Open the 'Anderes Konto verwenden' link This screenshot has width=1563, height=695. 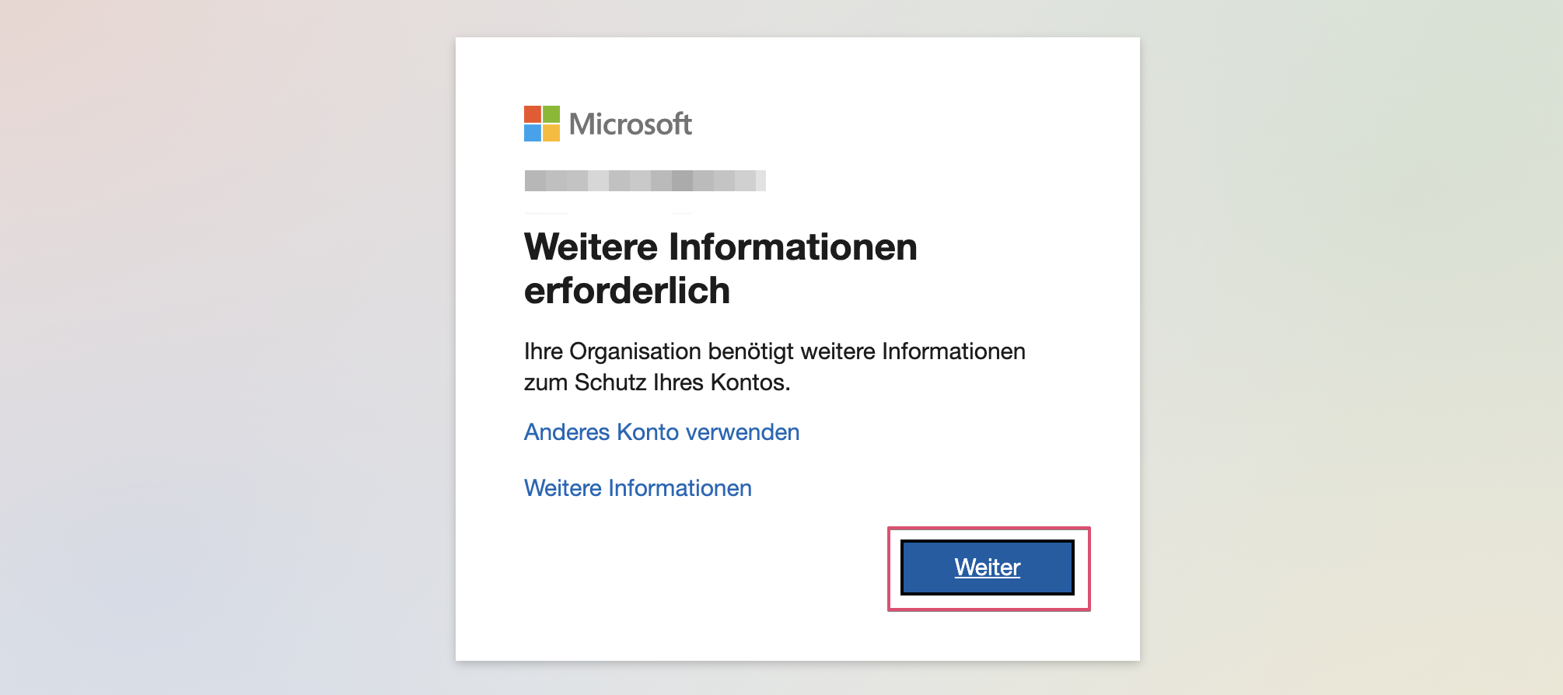[x=662, y=432]
